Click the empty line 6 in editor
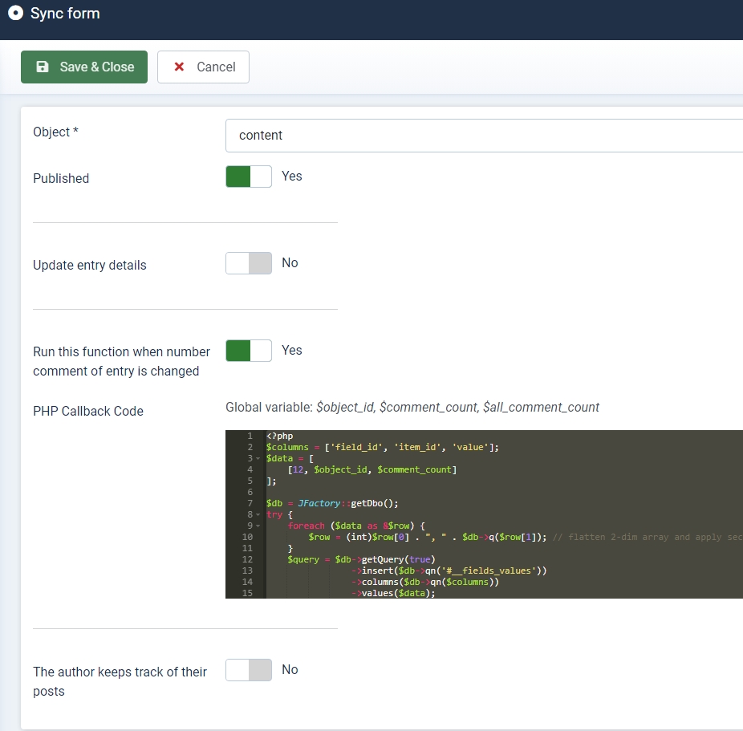The image size is (743, 731). click(401, 493)
